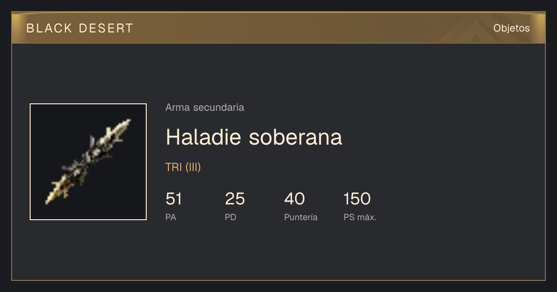Click the PA value 51
Image resolution: width=557 pixels, height=292 pixels.
tap(174, 199)
